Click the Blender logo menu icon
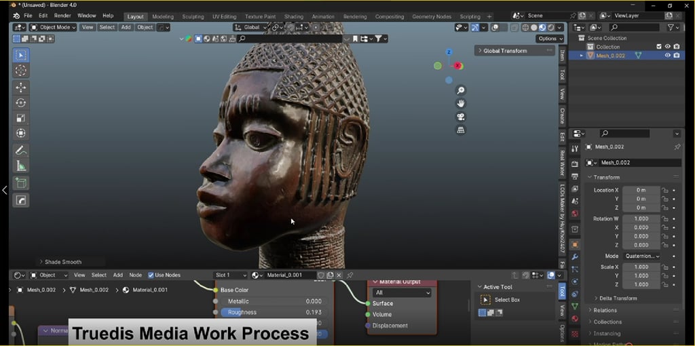 click(16, 16)
